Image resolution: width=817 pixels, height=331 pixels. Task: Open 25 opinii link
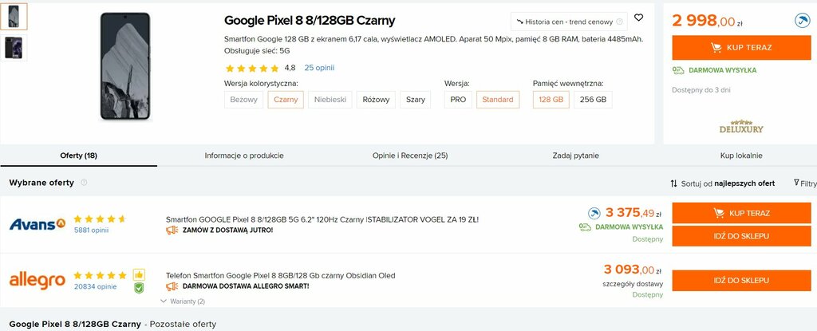click(319, 68)
